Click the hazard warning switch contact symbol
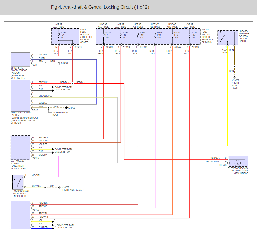Viewport: 257px width, 233px height. [228, 37]
